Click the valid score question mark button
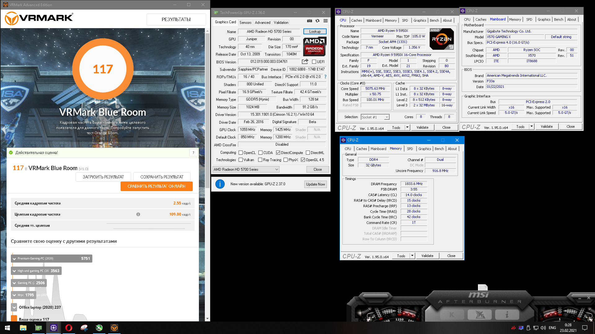Screen dimensions: 595x334 pos(193,152)
